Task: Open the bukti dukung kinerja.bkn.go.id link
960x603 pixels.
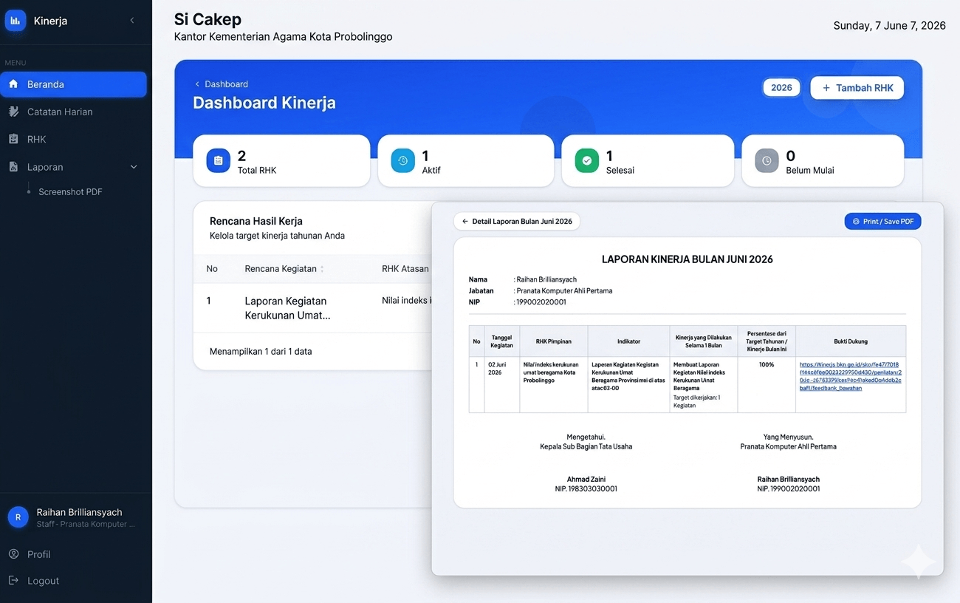Action: pyautogui.click(x=851, y=376)
